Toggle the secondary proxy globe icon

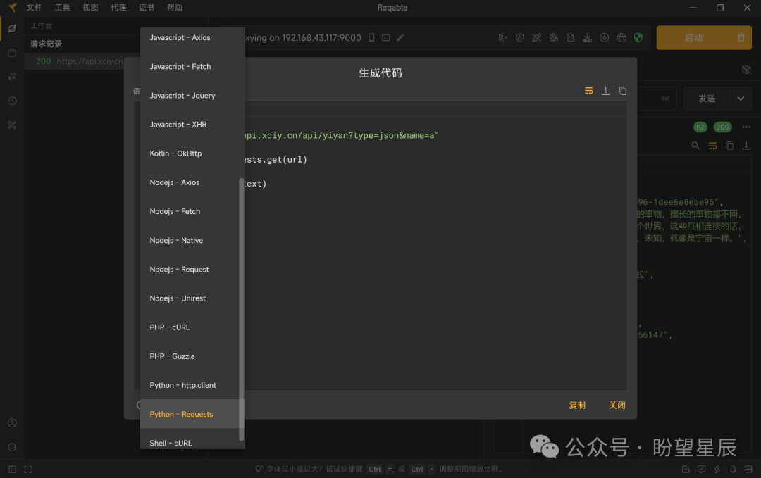(621, 38)
